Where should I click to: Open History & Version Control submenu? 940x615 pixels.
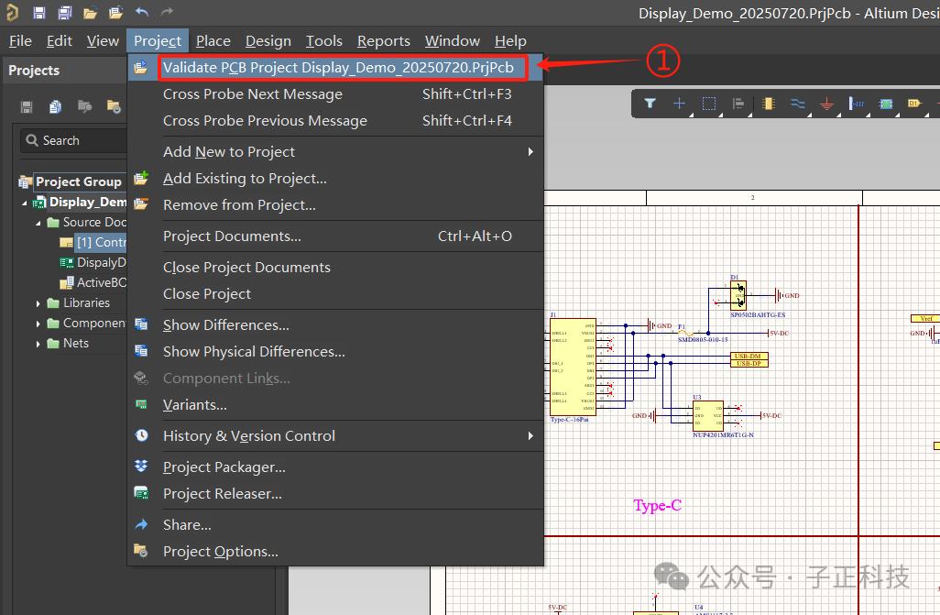[530, 435]
